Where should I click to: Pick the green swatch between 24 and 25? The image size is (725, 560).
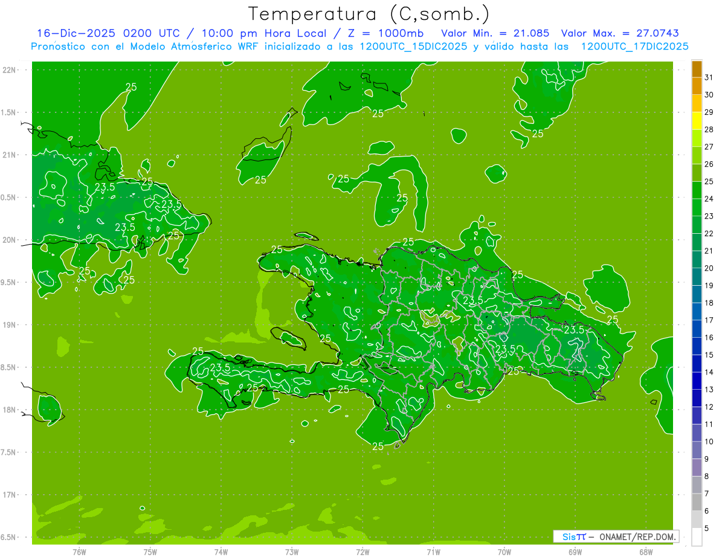pos(697,190)
